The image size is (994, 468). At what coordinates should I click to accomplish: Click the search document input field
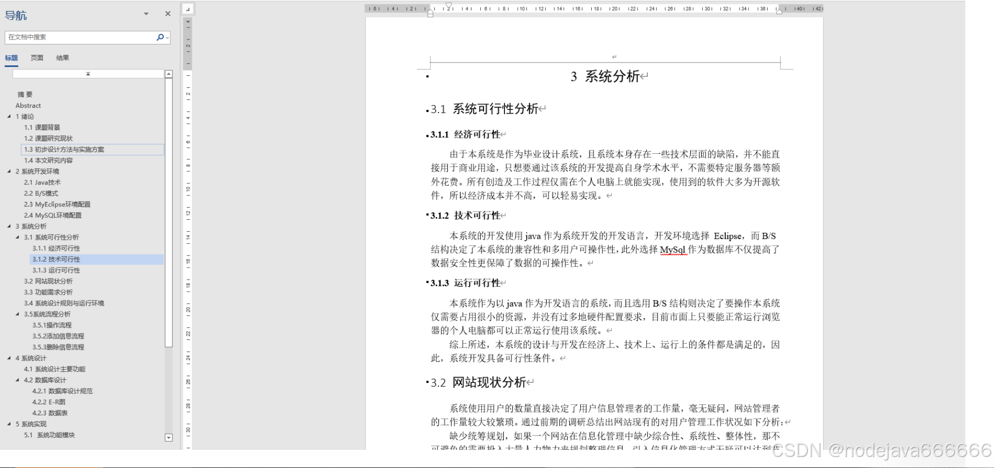[81, 37]
